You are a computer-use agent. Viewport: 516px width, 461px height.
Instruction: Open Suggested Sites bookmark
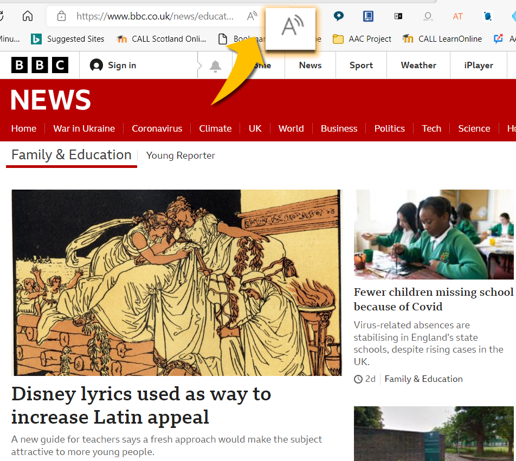[68, 39]
